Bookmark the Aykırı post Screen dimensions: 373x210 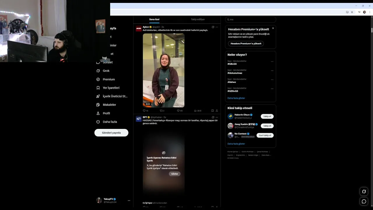click(x=212, y=111)
